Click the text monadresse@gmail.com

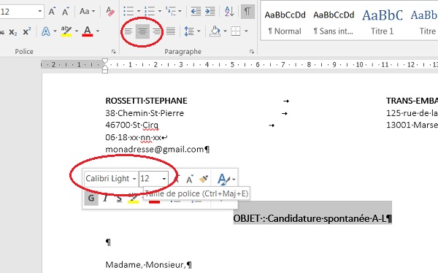tap(155, 150)
